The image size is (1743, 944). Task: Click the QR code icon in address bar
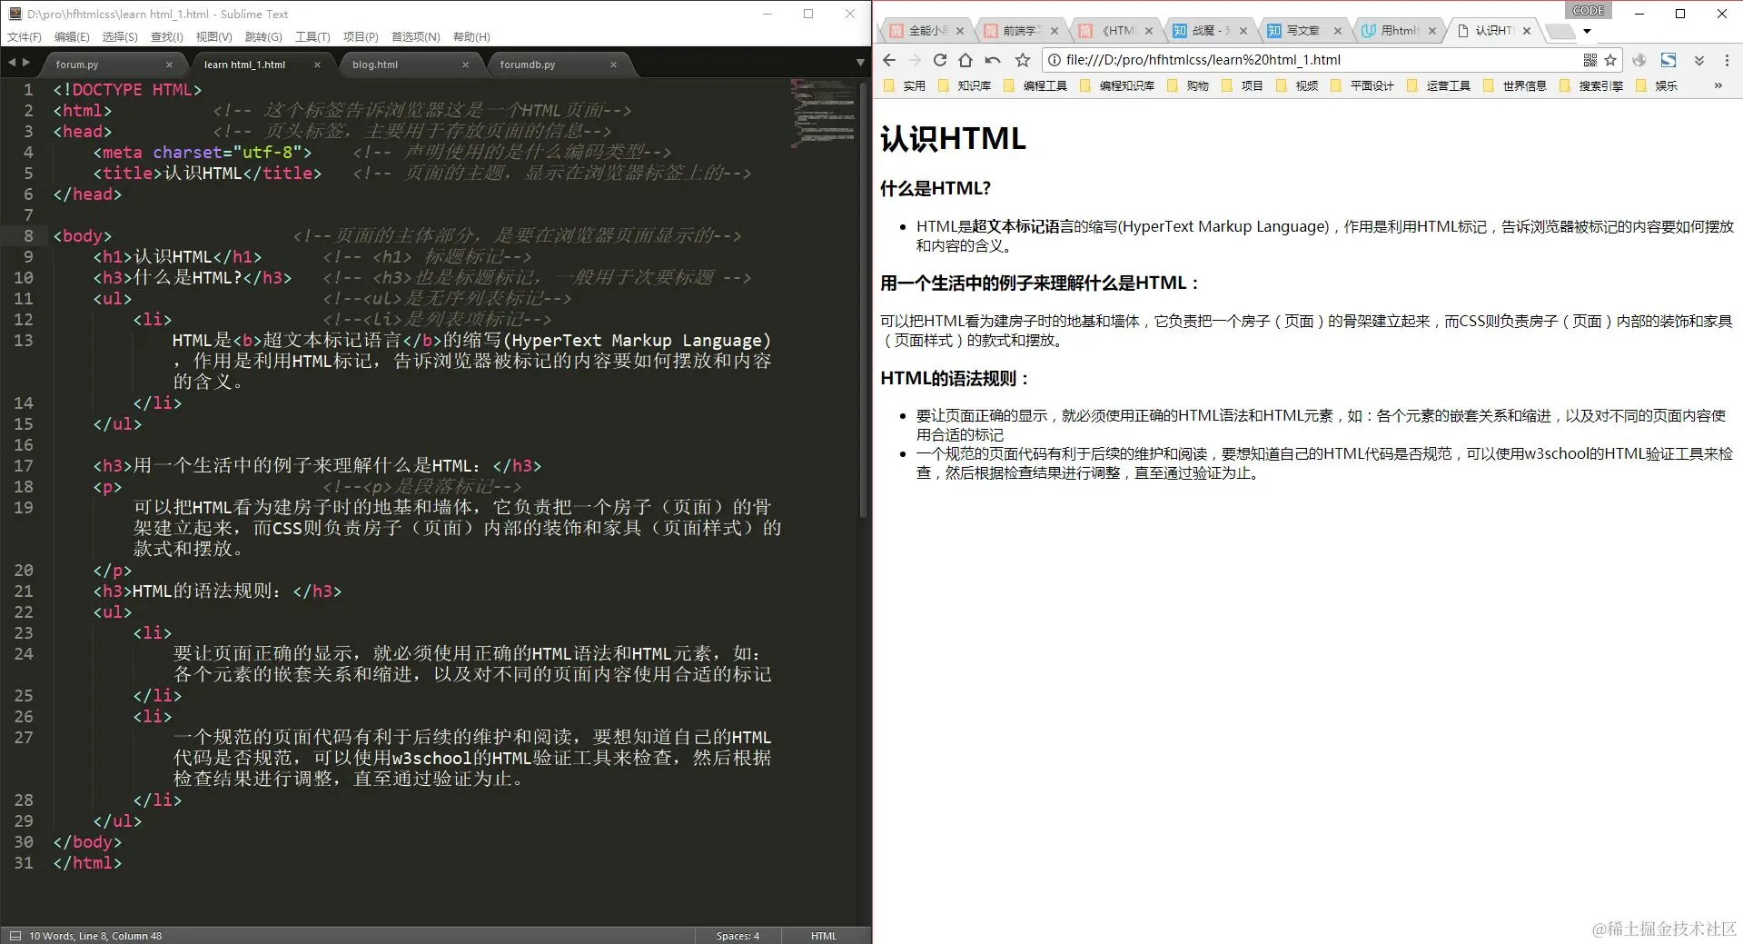pos(1589,60)
